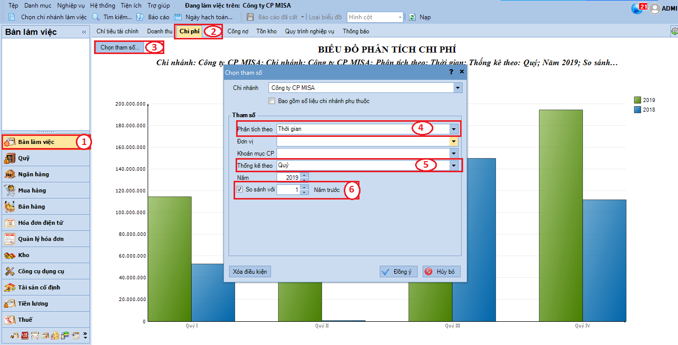
Task: Click the gear settings icon below ADMIN
Action: pyautogui.click(x=674, y=31)
